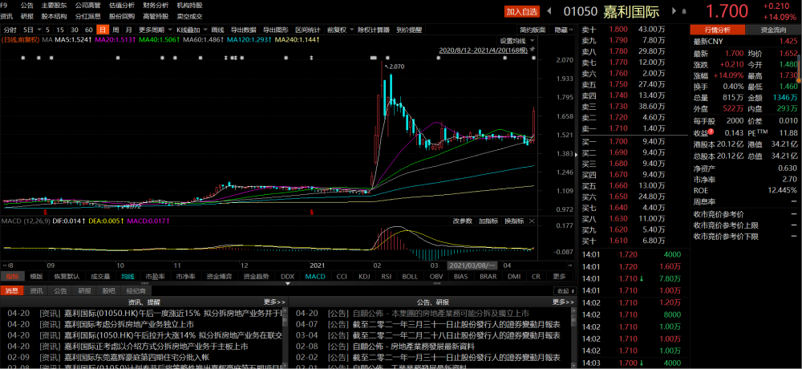Click the 区间统计 button

pyautogui.click(x=307, y=30)
